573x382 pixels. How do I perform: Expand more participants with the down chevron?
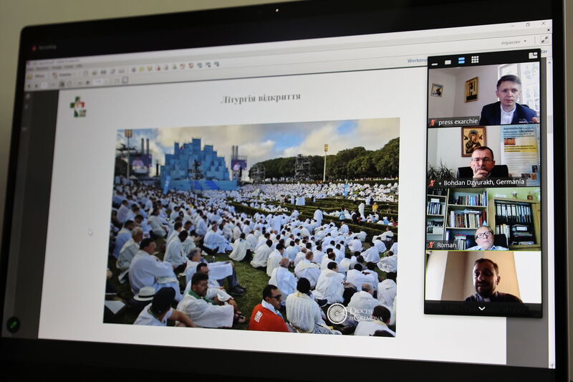pos(481,309)
